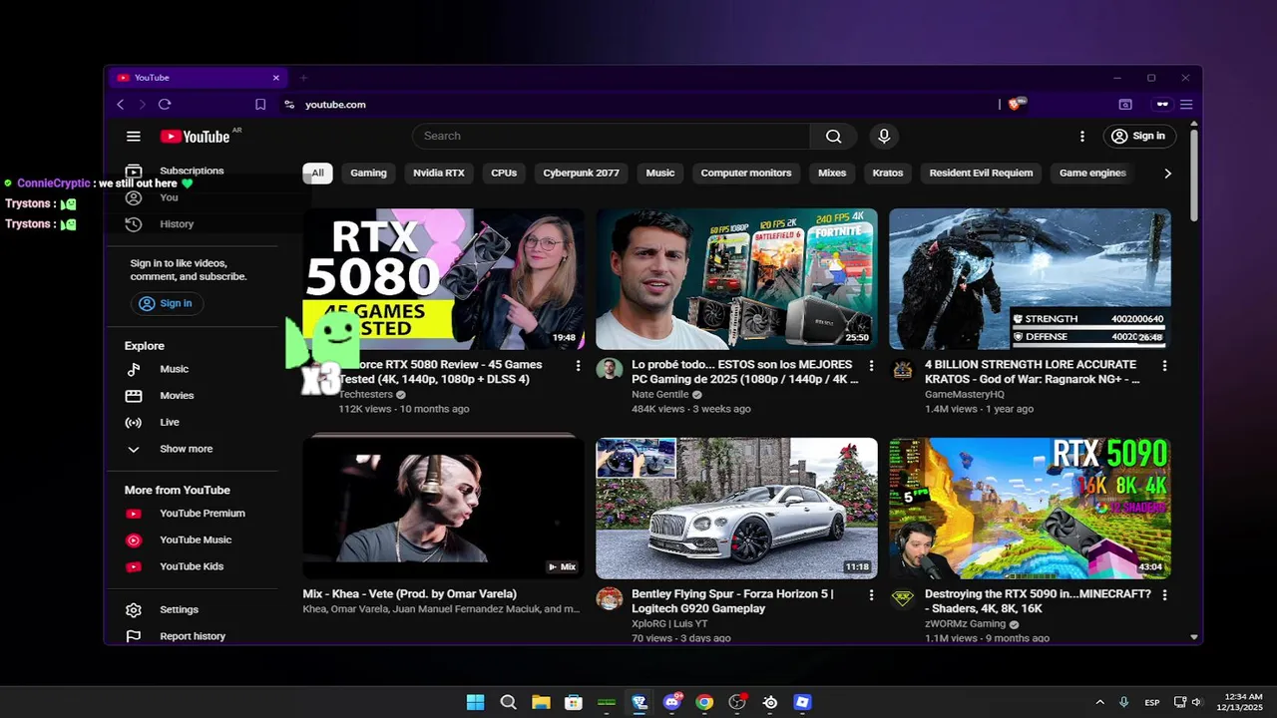
Task: Play the Khea Vete mix thumbnail
Action: point(443,509)
